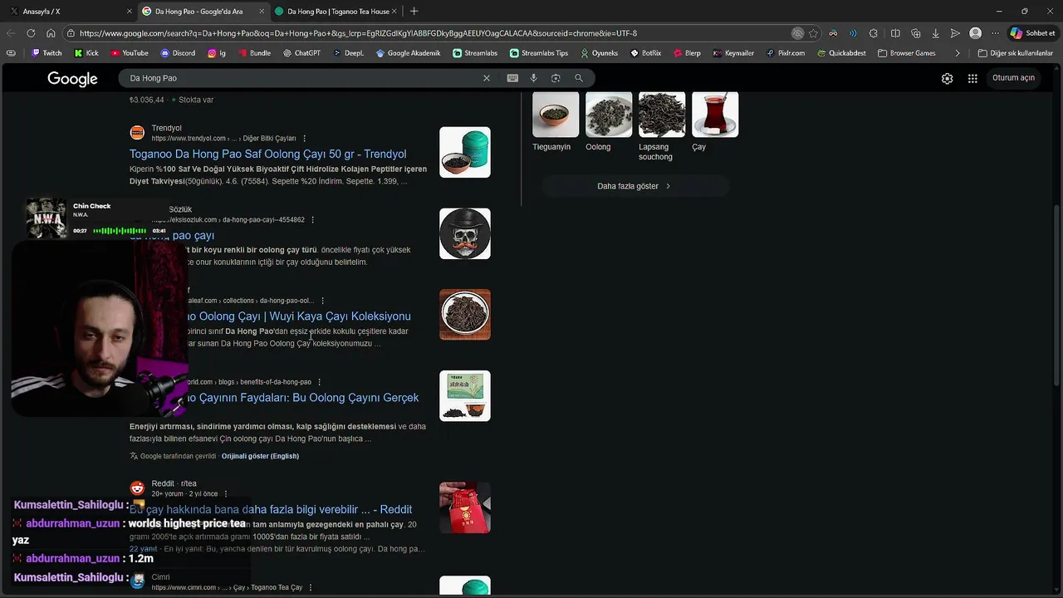Click the magnifier search icon
This screenshot has height=598, width=1063.
(x=579, y=78)
